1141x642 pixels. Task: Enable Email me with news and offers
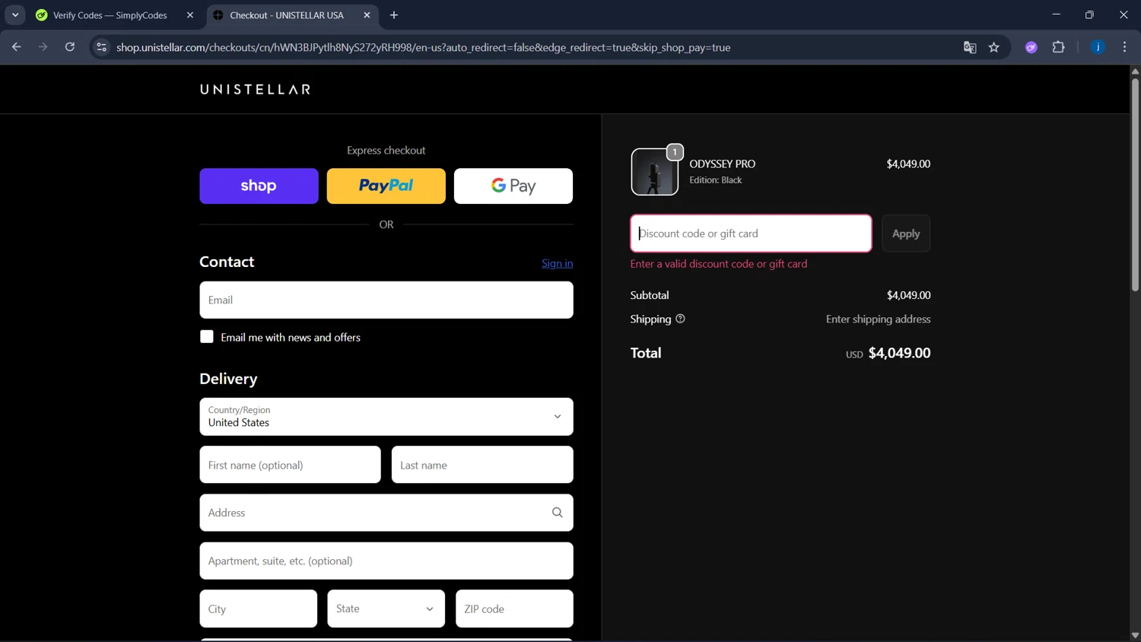207,337
